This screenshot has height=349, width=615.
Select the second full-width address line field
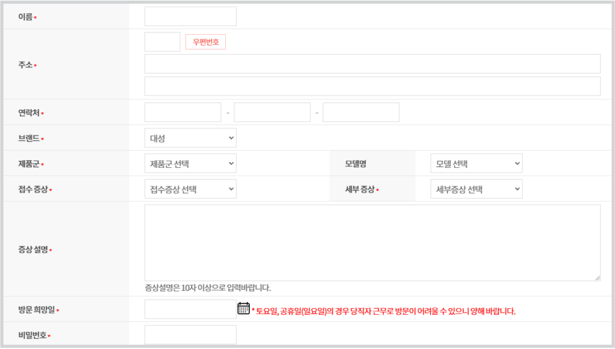point(372,86)
